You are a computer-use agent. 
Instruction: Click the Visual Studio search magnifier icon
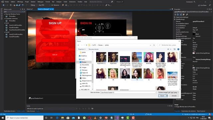[x=112, y=2]
